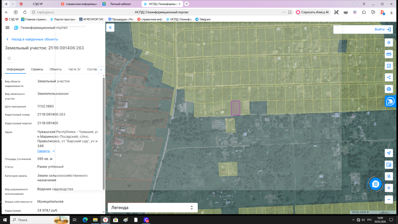This screenshot has height=224, width=398.
Task: Activate the search-by-area tool
Action: [x=389, y=66]
